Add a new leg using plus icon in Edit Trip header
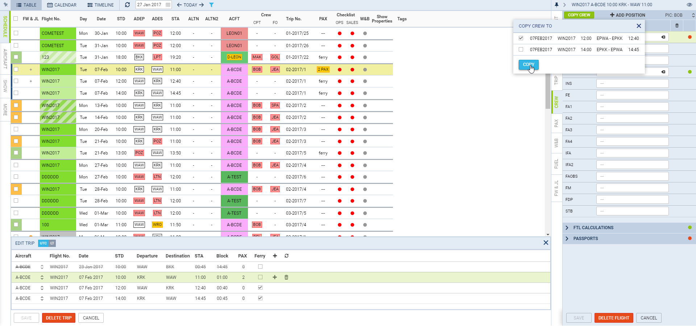 pyautogui.click(x=275, y=256)
